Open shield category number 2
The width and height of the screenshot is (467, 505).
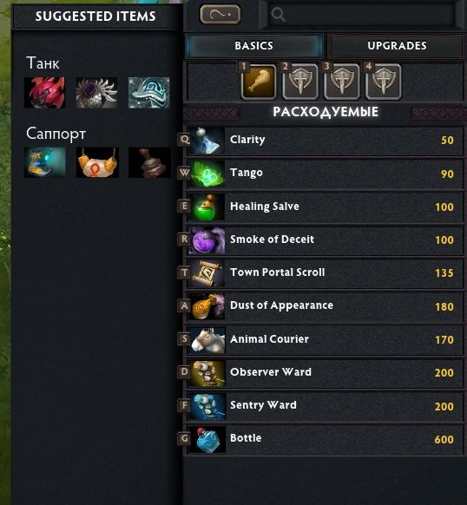(300, 82)
